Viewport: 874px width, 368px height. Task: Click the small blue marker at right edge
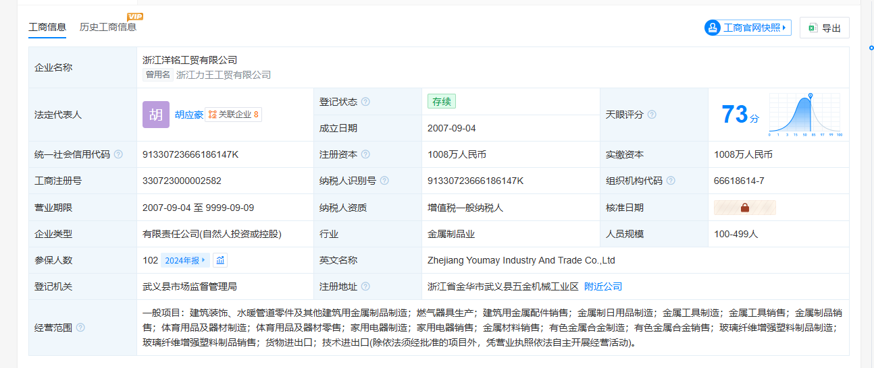click(871, 47)
